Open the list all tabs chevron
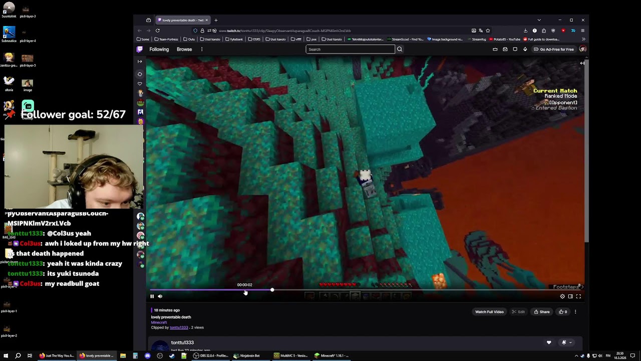The height and width of the screenshot is (361, 641). [539, 20]
